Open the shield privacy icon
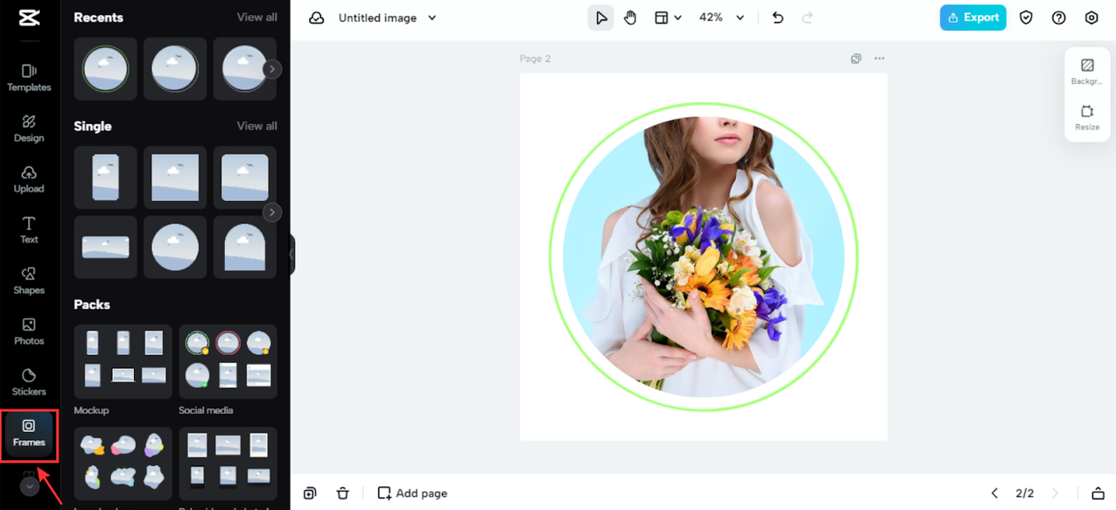 point(1027,17)
